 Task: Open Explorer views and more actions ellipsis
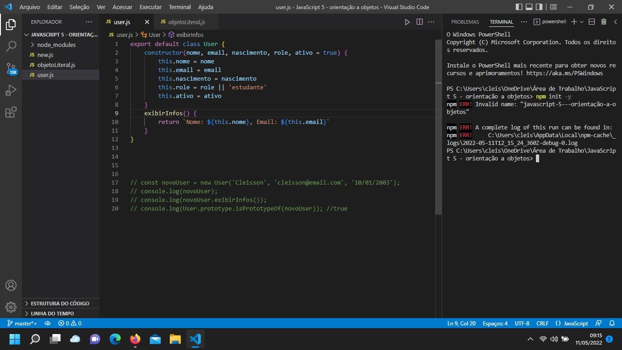click(x=88, y=22)
